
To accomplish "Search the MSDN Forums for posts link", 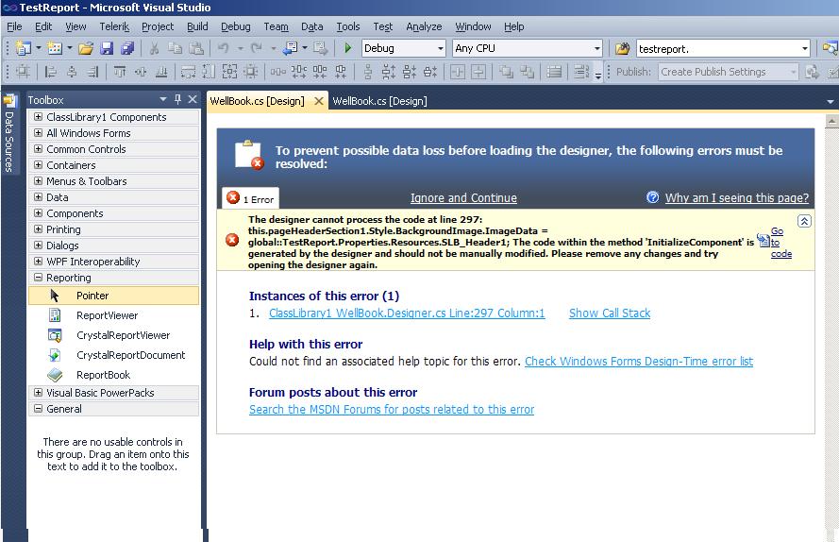I will pos(392,410).
